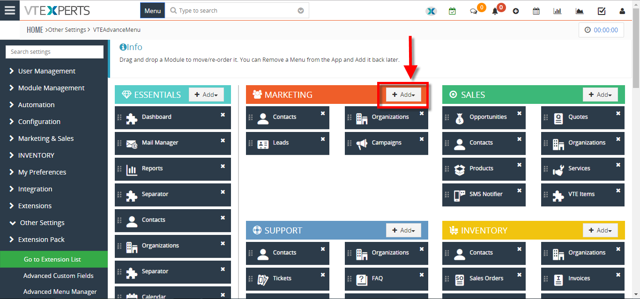Open the chat comments icon with orange badge
Screen dimensions: 640x299
pos(474,11)
